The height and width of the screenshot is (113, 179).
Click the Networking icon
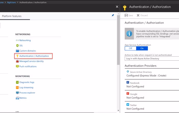point(17,40)
